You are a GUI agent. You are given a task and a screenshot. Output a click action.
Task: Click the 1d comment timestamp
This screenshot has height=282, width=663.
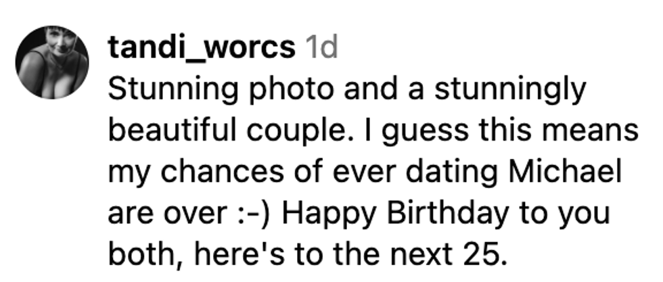321,48
